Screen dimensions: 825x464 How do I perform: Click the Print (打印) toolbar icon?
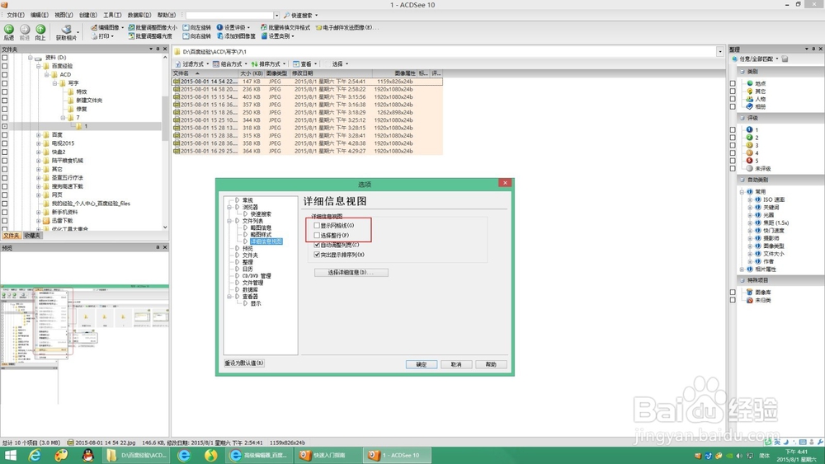(94, 36)
